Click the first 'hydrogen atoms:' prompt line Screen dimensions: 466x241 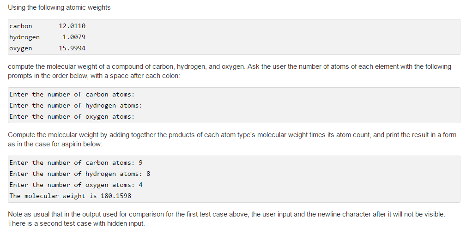[76, 105]
